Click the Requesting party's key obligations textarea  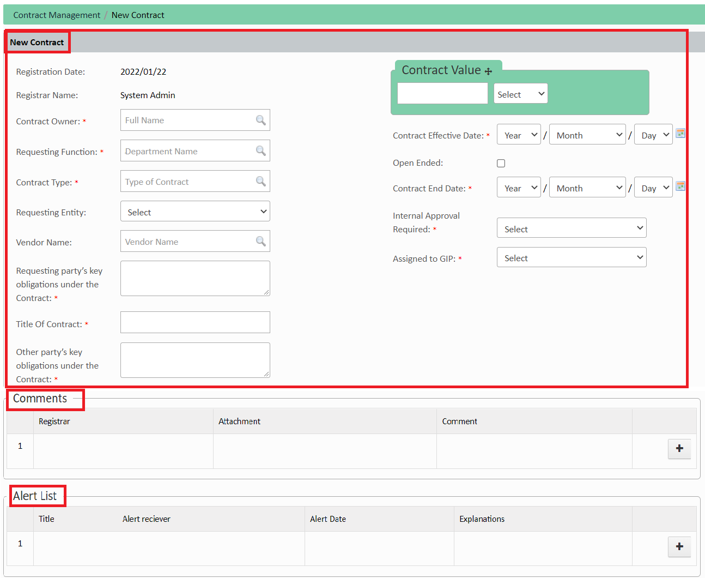(x=195, y=278)
